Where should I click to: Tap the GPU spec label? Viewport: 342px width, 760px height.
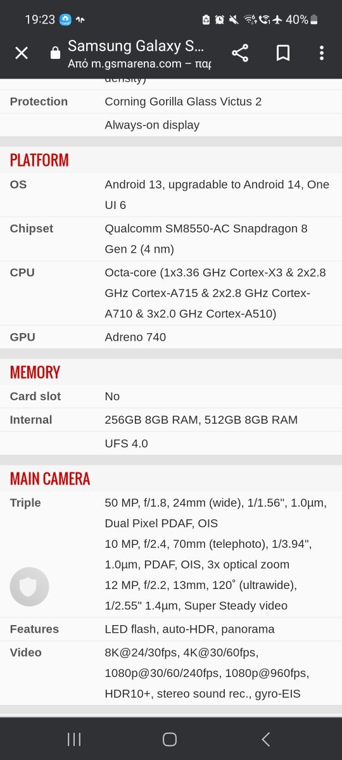[22, 337]
